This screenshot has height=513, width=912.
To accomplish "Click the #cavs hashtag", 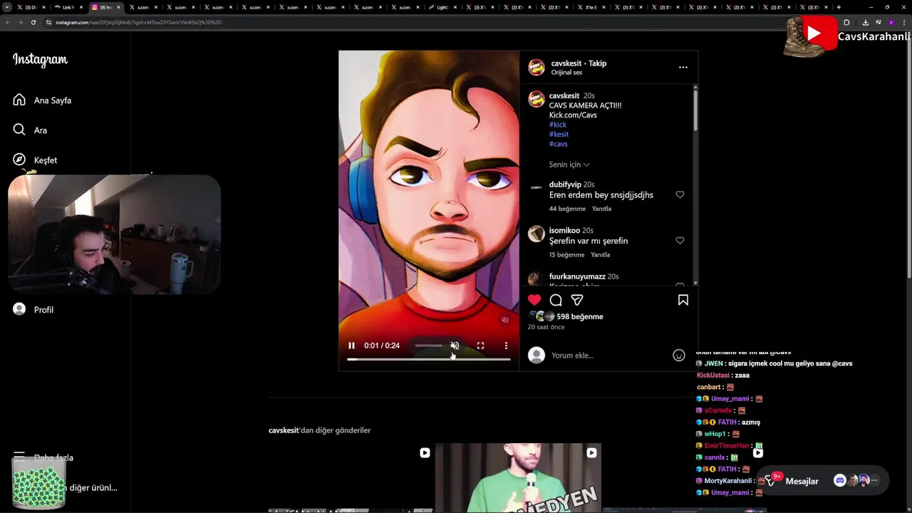I will tap(559, 144).
